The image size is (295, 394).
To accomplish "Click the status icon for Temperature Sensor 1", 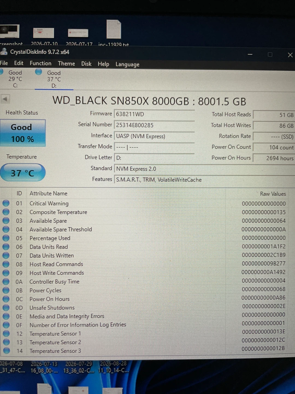I will pos(6,334).
